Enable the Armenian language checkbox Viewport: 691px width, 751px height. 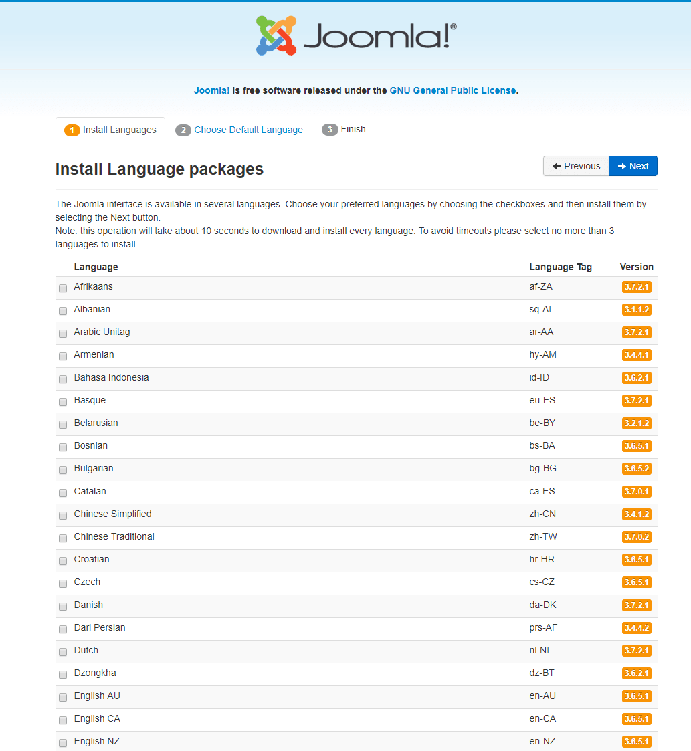(x=63, y=356)
